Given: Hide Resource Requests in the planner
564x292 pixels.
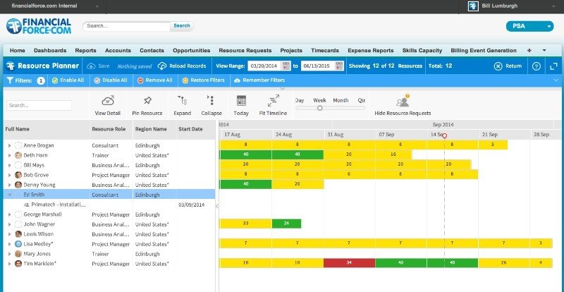Looking at the screenshot, I should [402, 102].
